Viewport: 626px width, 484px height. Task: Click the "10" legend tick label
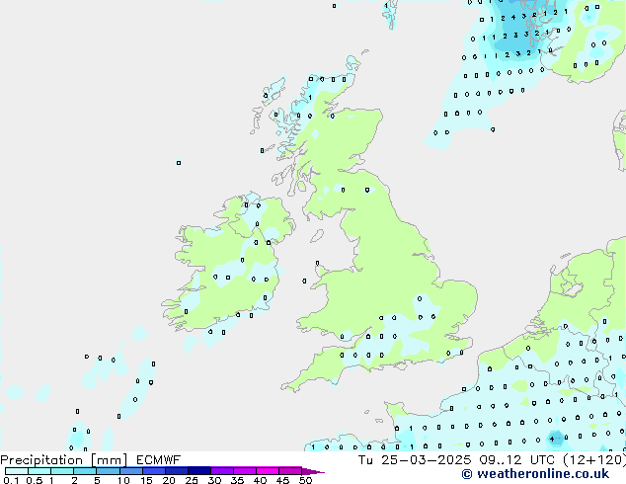123,480
